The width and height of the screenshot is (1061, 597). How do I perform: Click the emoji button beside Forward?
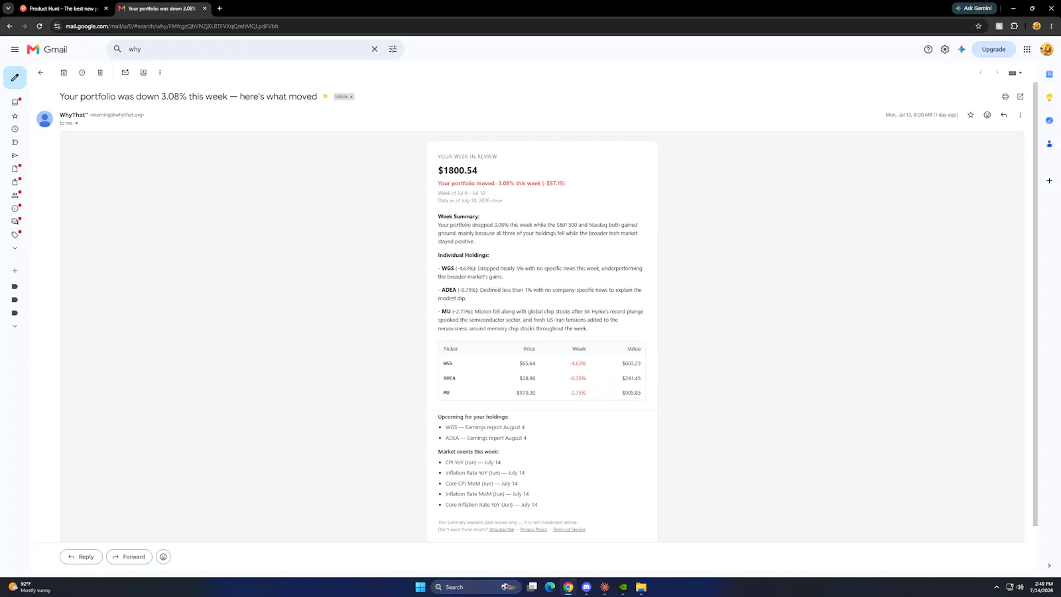click(163, 557)
